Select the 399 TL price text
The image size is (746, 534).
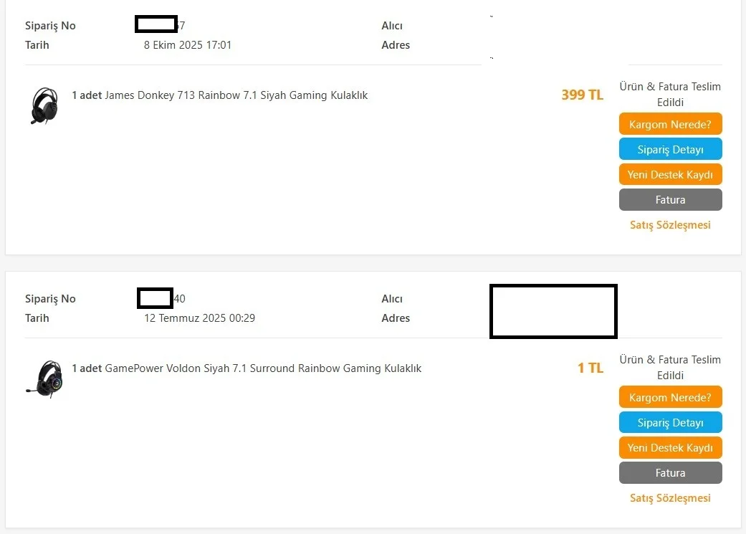tap(583, 95)
